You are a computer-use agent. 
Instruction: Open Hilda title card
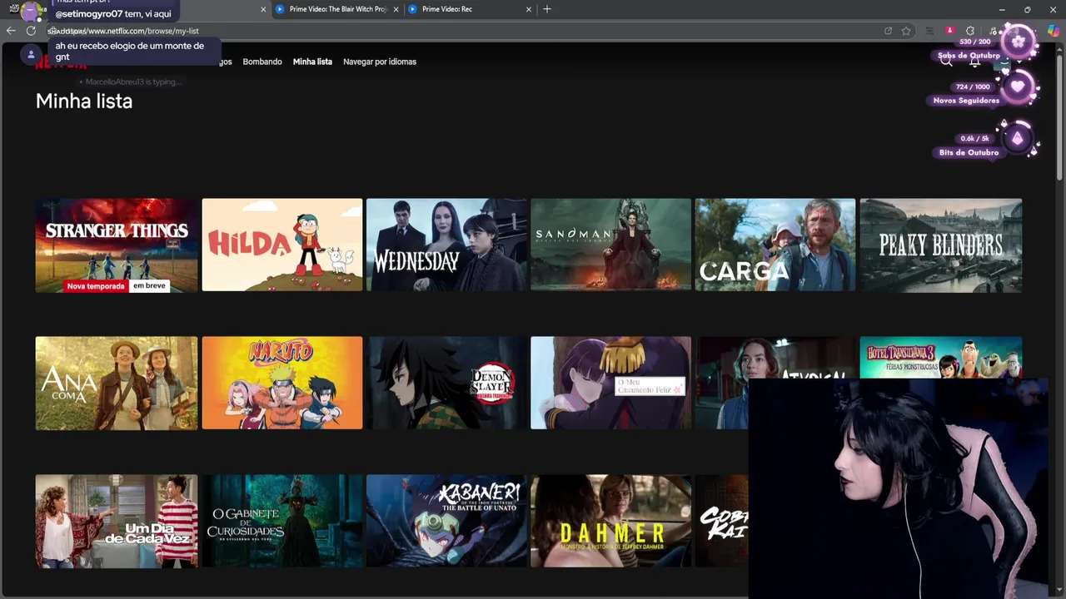pos(282,245)
